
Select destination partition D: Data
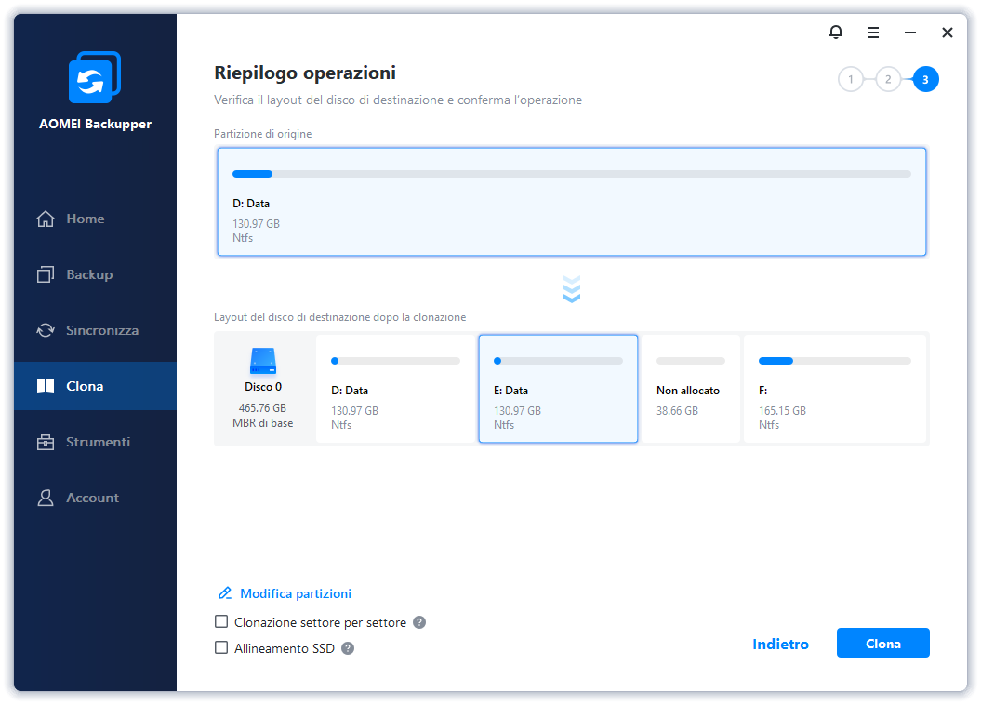pyautogui.click(x=395, y=389)
